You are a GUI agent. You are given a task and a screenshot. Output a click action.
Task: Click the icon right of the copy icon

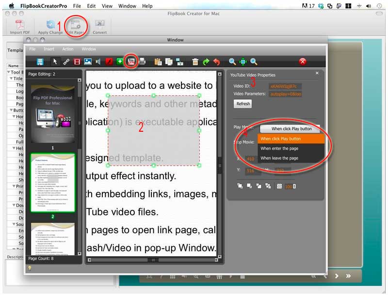pyautogui.click(x=179, y=62)
